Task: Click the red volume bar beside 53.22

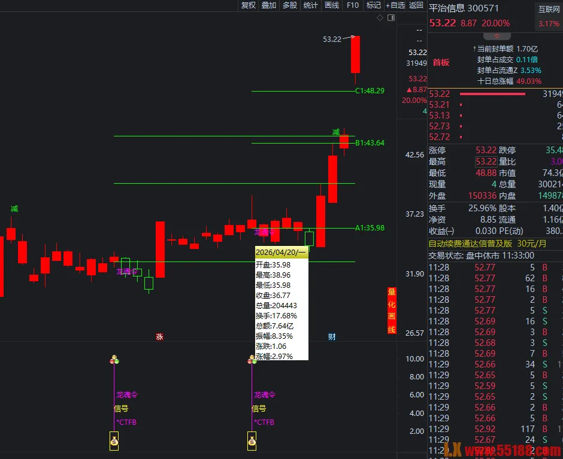Action: [x=492, y=94]
